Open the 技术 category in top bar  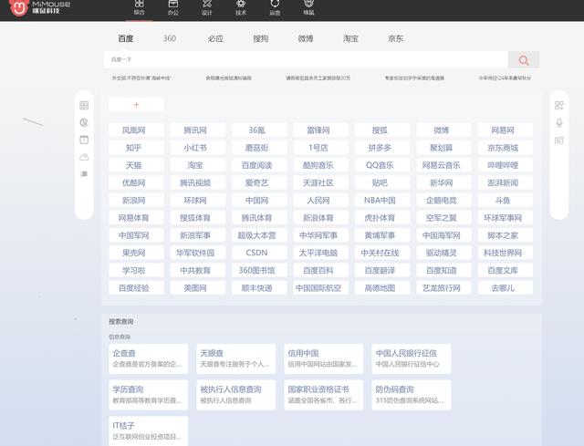(241, 8)
